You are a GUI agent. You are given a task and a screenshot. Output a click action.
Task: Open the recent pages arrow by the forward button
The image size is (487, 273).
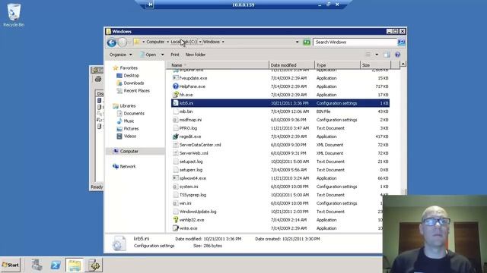point(129,42)
